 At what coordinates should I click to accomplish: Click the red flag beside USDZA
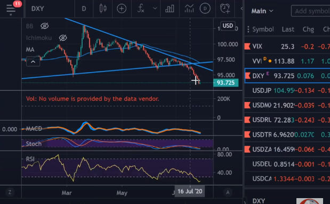click(247, 149)
